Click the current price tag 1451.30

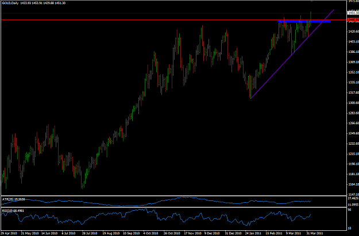tap(353, 13)
